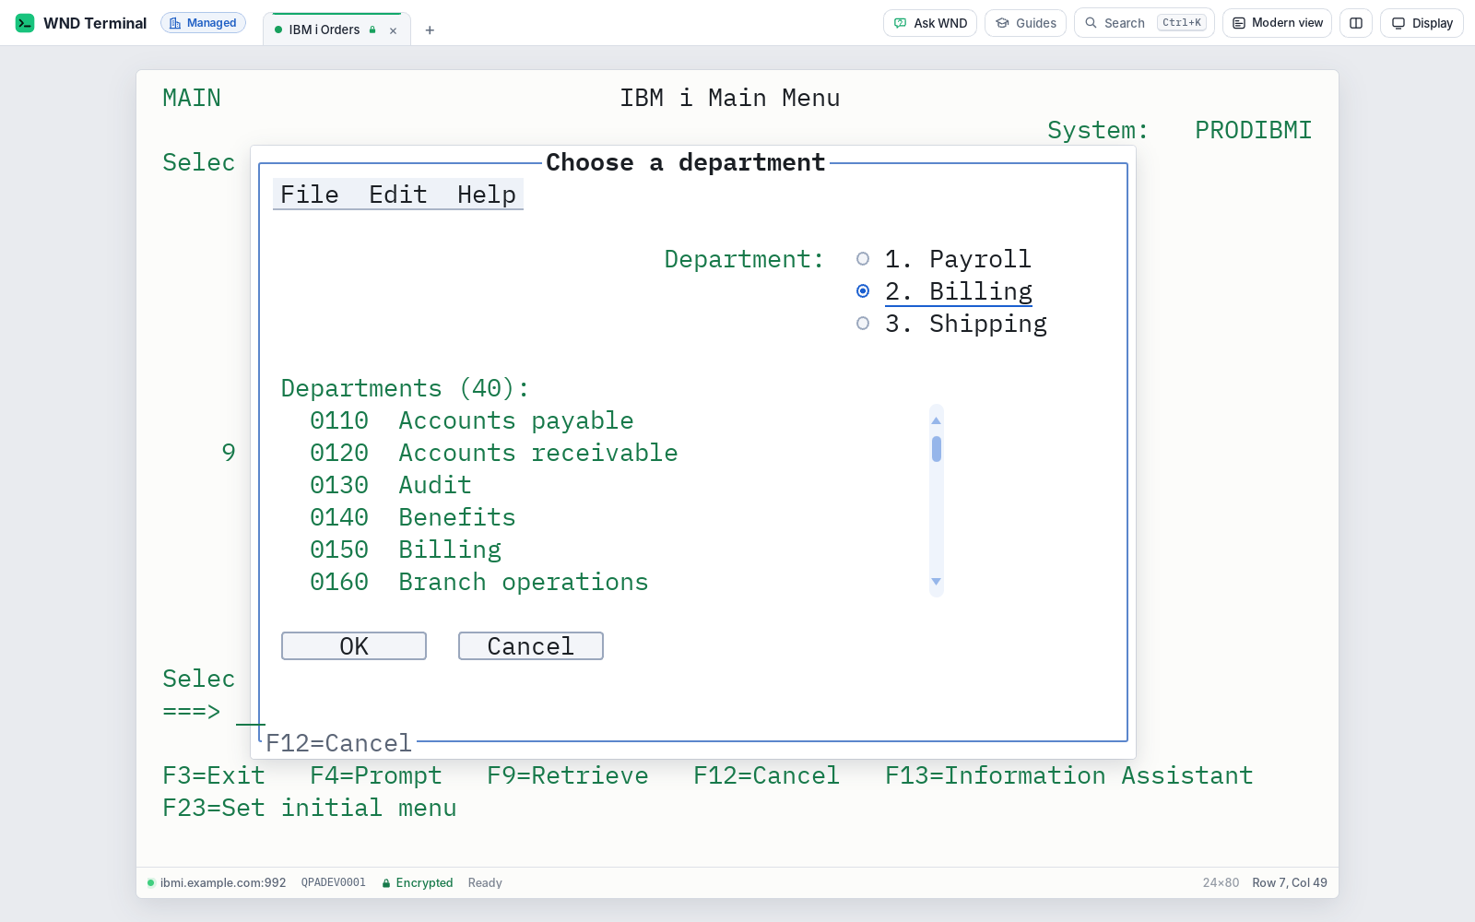Open the Help menu in dialog
The height and width of the screenshot is (922, 1475).
point(487,195)
